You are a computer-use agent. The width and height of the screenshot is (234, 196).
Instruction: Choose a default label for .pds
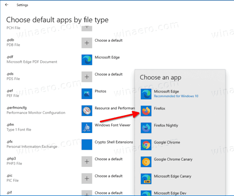pyautogui.click(x=109, y=74)
